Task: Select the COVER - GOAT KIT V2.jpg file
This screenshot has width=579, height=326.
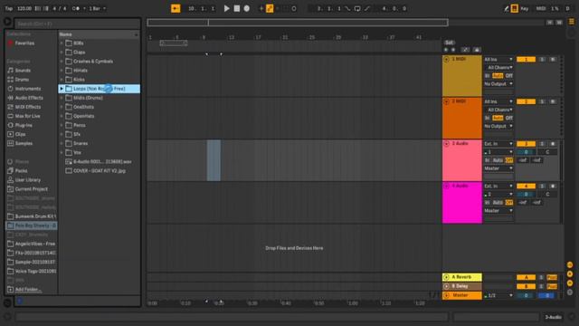Action: 99,171
